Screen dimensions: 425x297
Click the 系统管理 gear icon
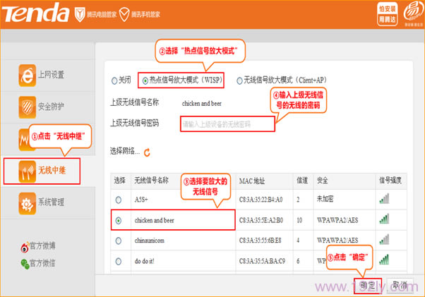coord(27,202)
